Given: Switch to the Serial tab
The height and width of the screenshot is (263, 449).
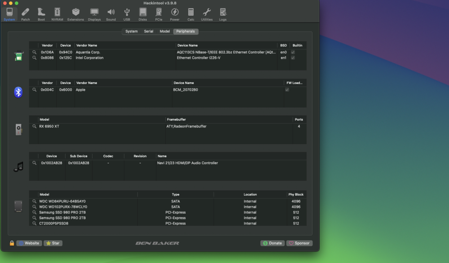Looking at the screenshot, I should [x=149, y=31].
